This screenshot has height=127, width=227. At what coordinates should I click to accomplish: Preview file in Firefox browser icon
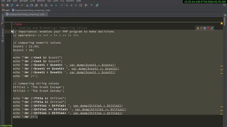[x=201, y=28]
